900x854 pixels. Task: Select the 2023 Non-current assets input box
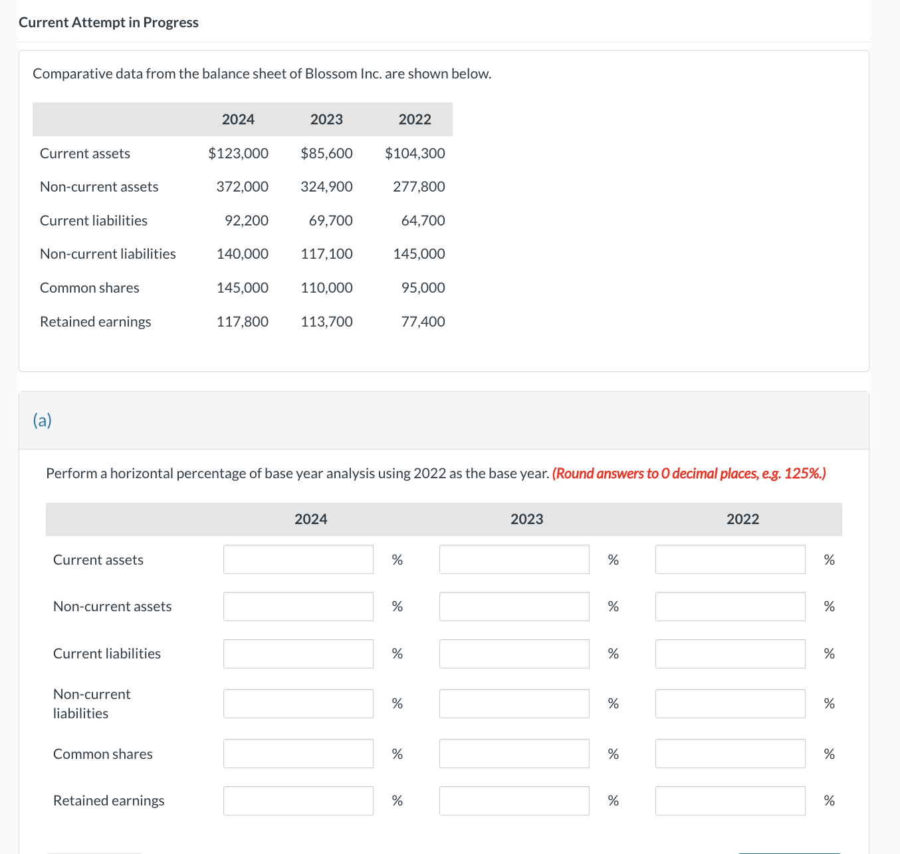[x=514, y=606]
